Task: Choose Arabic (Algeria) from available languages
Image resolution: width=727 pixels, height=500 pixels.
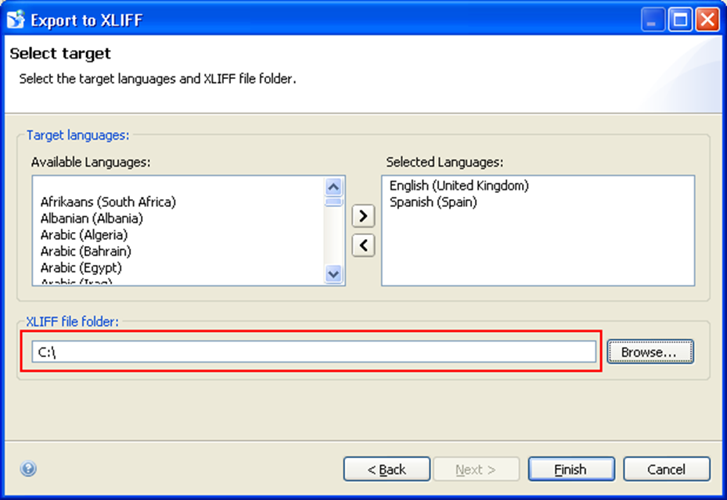Action: [84, 234]
